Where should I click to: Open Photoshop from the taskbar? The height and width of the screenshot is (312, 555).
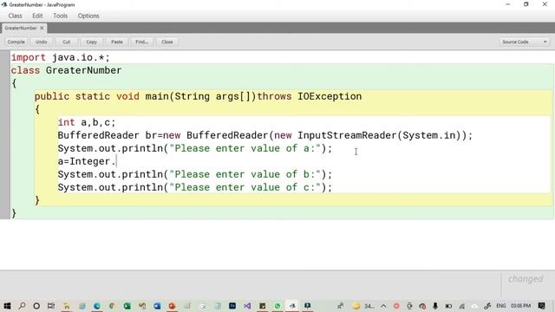[232, 306]
